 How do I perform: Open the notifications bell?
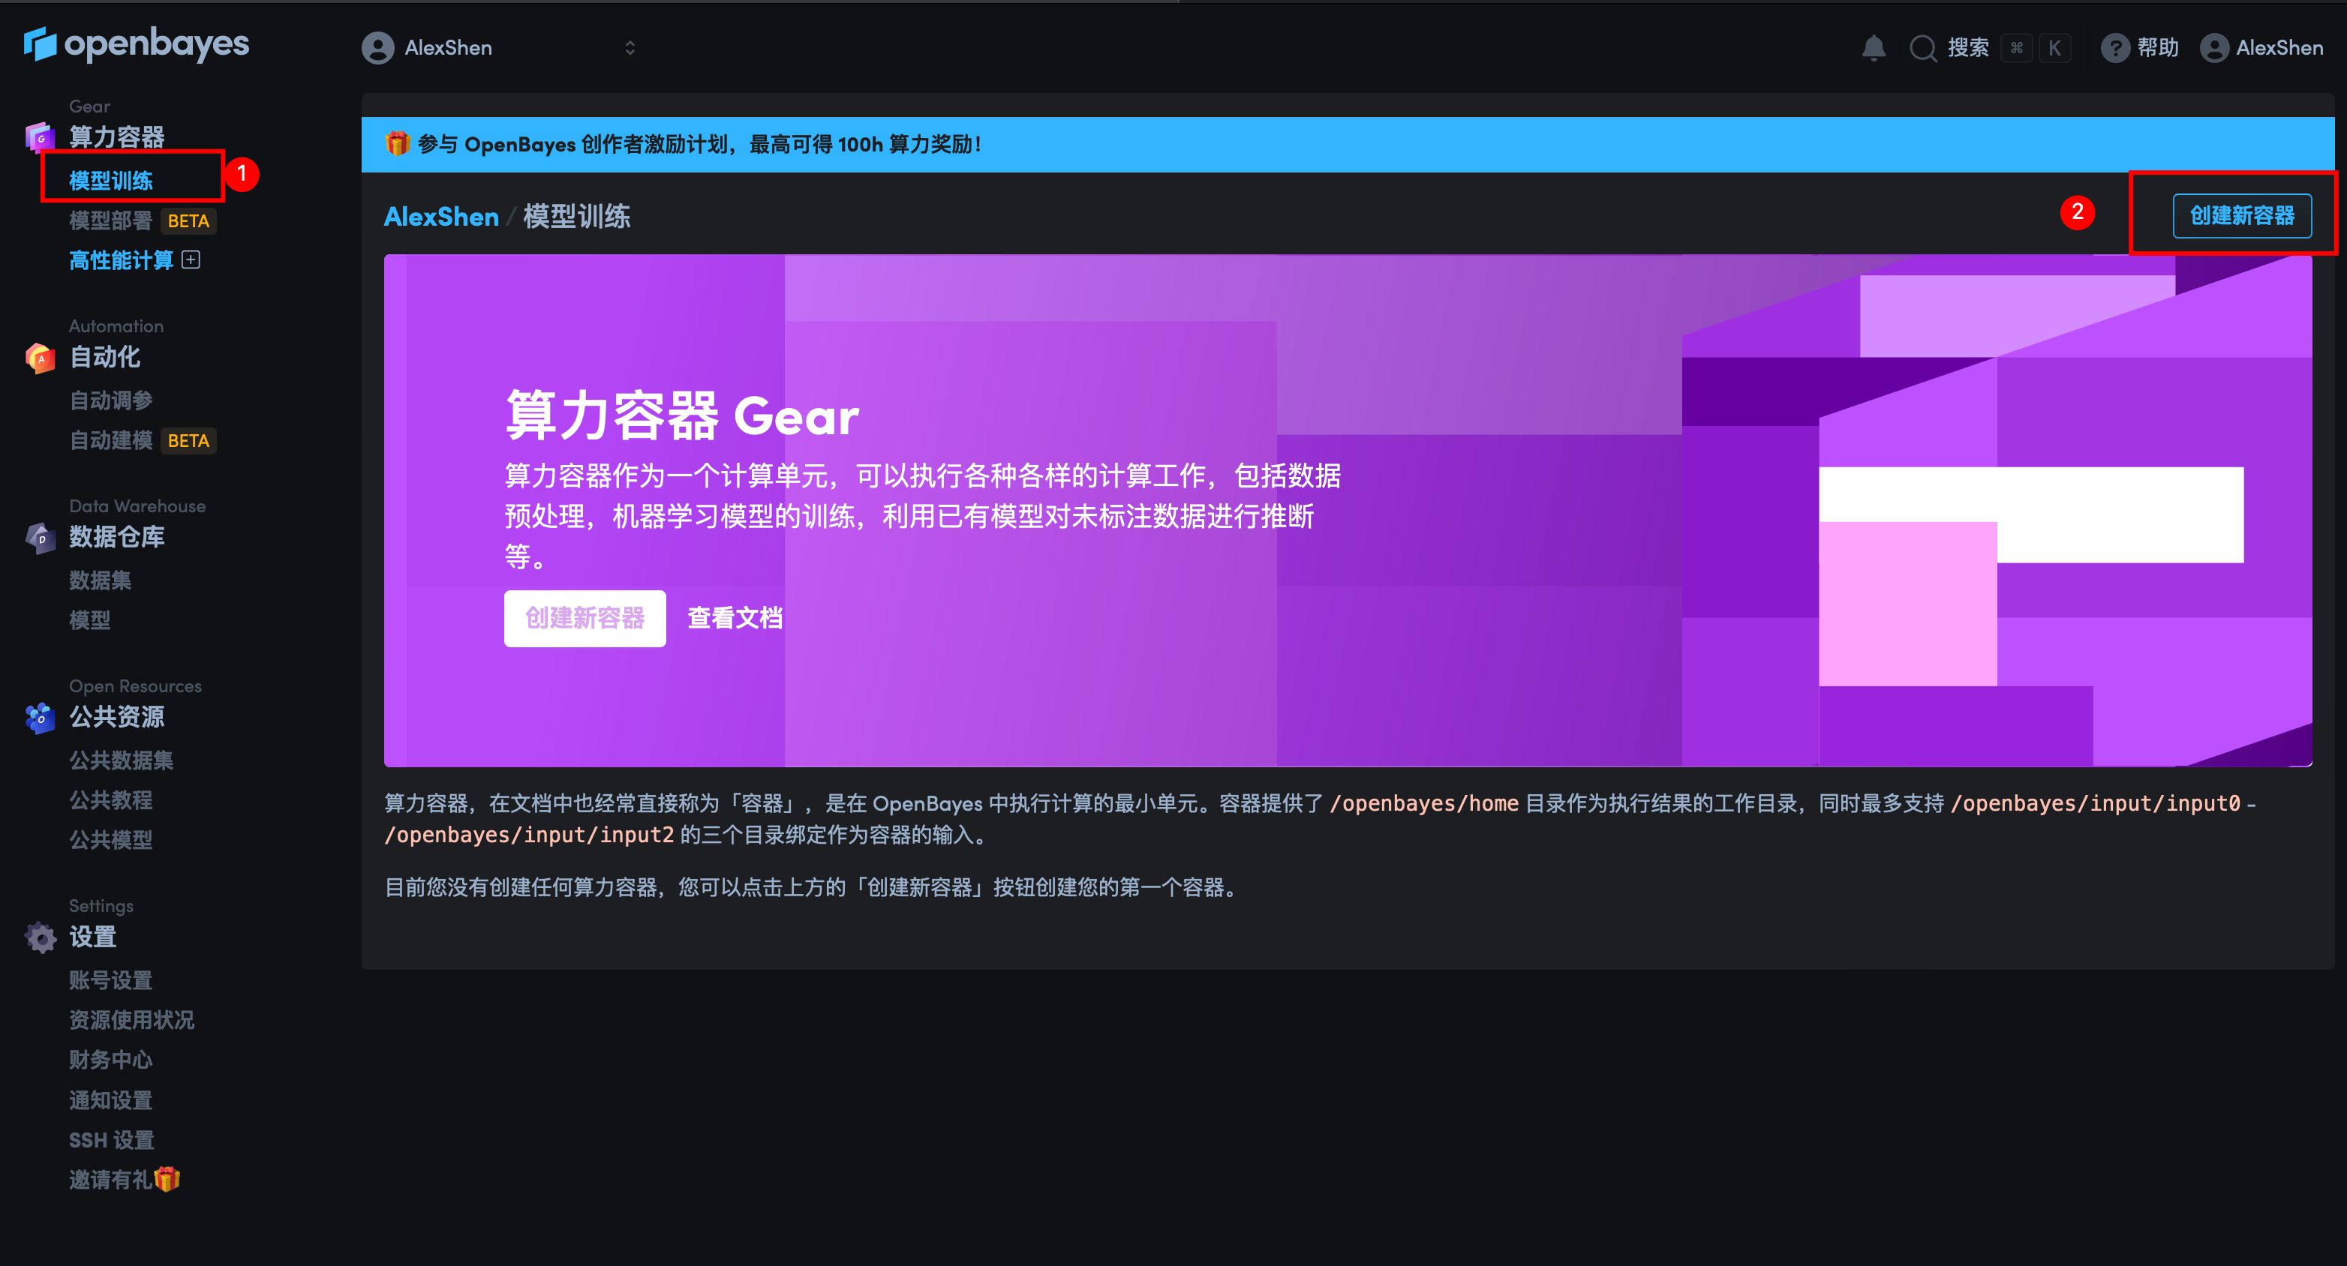pyautogui.click(x=1874, y=48)
